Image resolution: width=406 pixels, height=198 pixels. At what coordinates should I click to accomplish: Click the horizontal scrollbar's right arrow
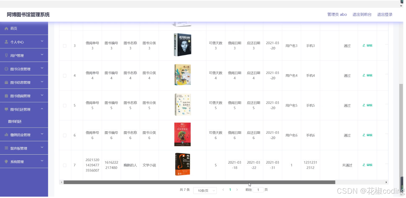click(x=386, y=182)
